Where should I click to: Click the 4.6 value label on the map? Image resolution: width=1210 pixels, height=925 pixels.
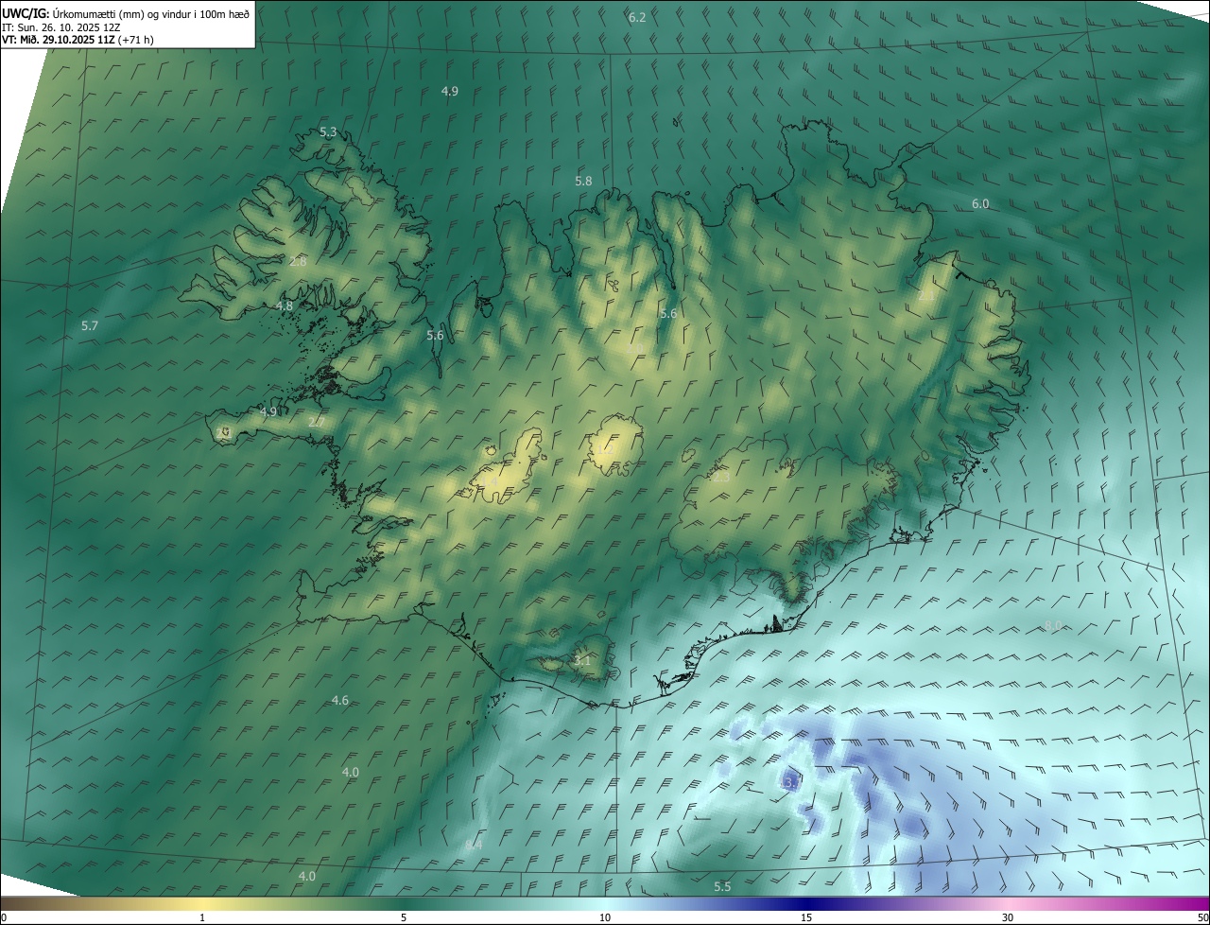[340, 700]
